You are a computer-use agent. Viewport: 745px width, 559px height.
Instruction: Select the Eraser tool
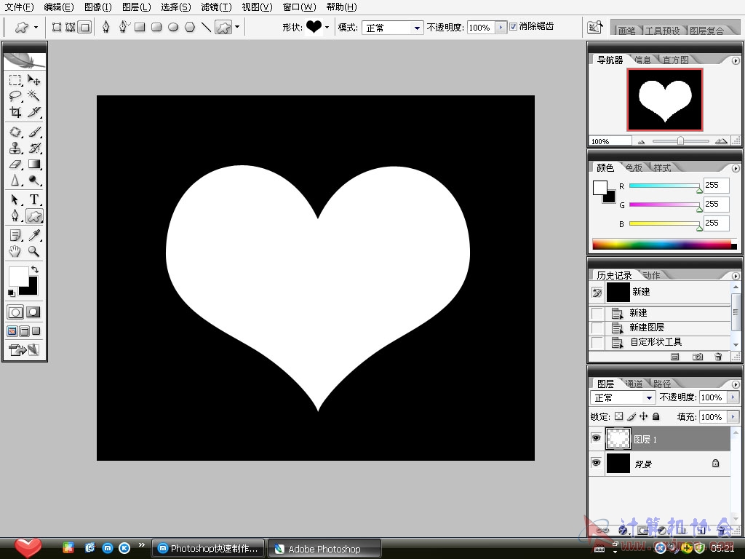(x=15, y=164)
